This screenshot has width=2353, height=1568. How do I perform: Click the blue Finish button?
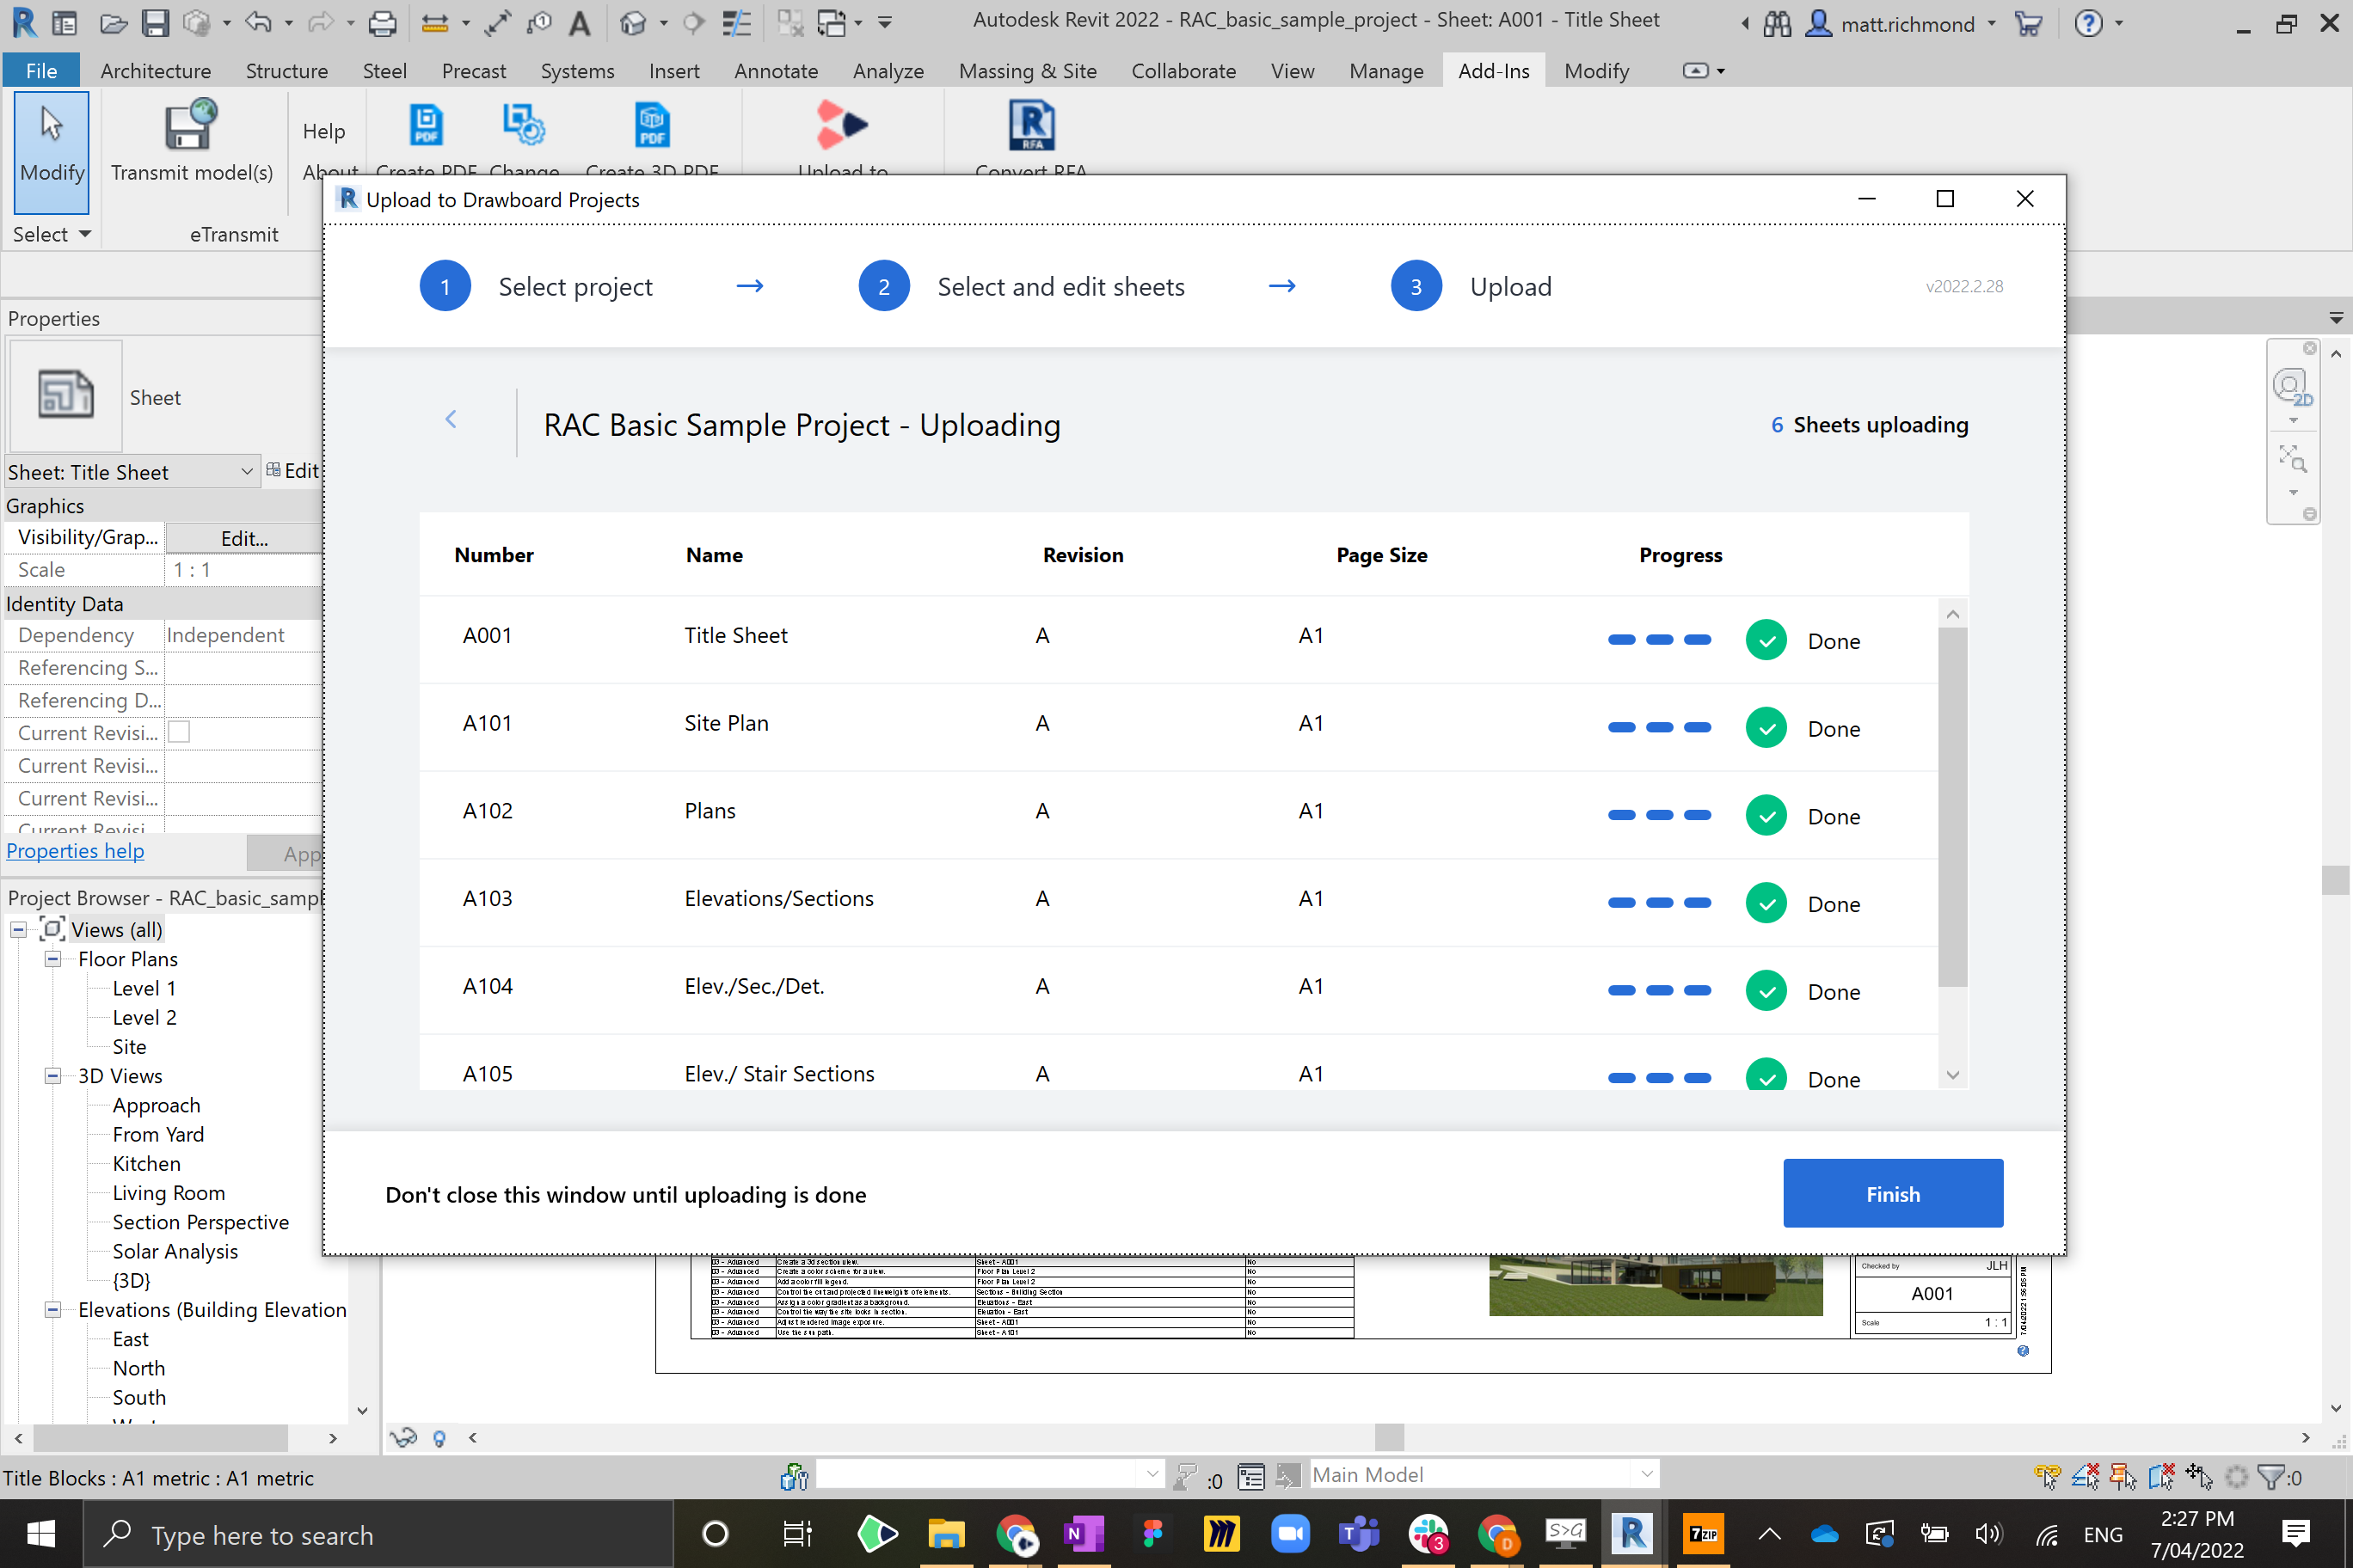[x=1892, y=1193]
